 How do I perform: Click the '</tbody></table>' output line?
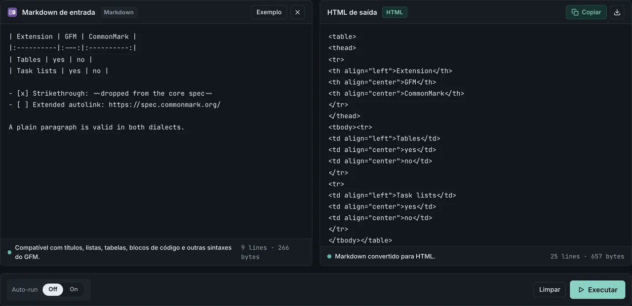click(360, 240)
